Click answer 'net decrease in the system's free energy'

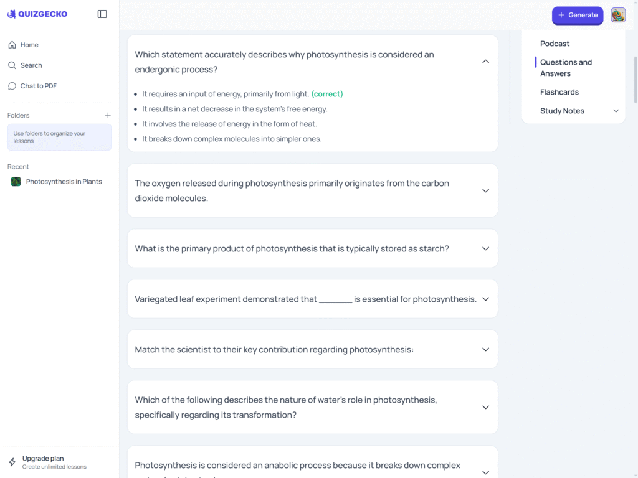(234, 109)
